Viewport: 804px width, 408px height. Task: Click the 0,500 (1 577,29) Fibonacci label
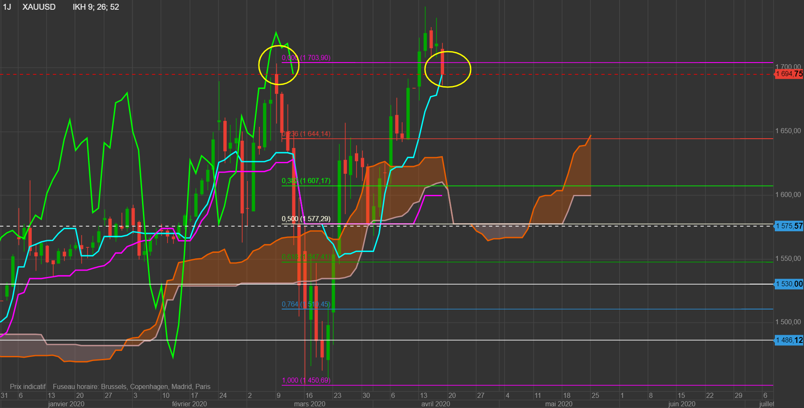tap(306, 219)
